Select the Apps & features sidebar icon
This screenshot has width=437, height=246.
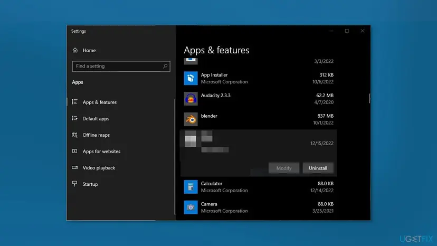pyautogui.click(x=74, y=102)
